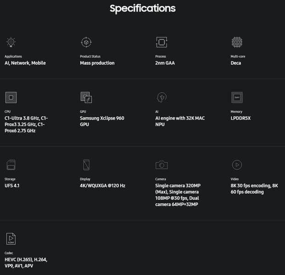Click the "2nm GAA" process value
This screenshot has width=285, height=275.
click(166, 63)
